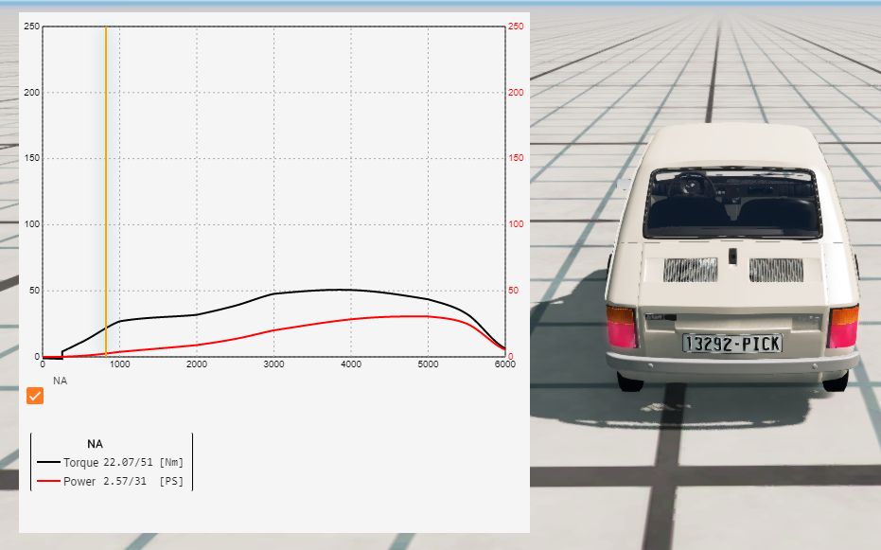The image size is (881, 550).
Task: Click the red 250 right axis label
Action: tap(516, 27)
